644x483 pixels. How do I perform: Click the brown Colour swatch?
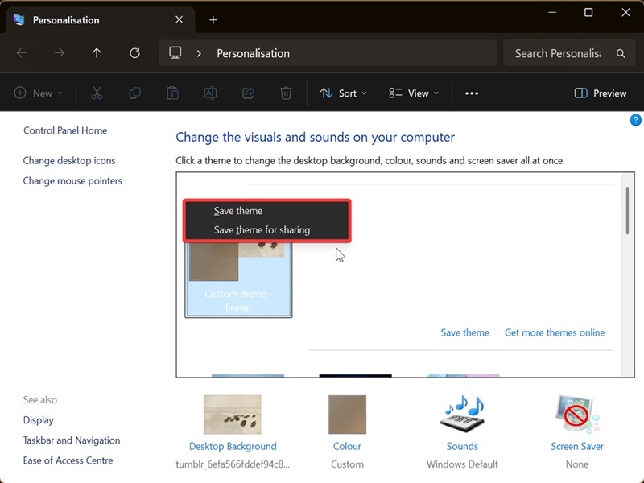click(347, 415)
